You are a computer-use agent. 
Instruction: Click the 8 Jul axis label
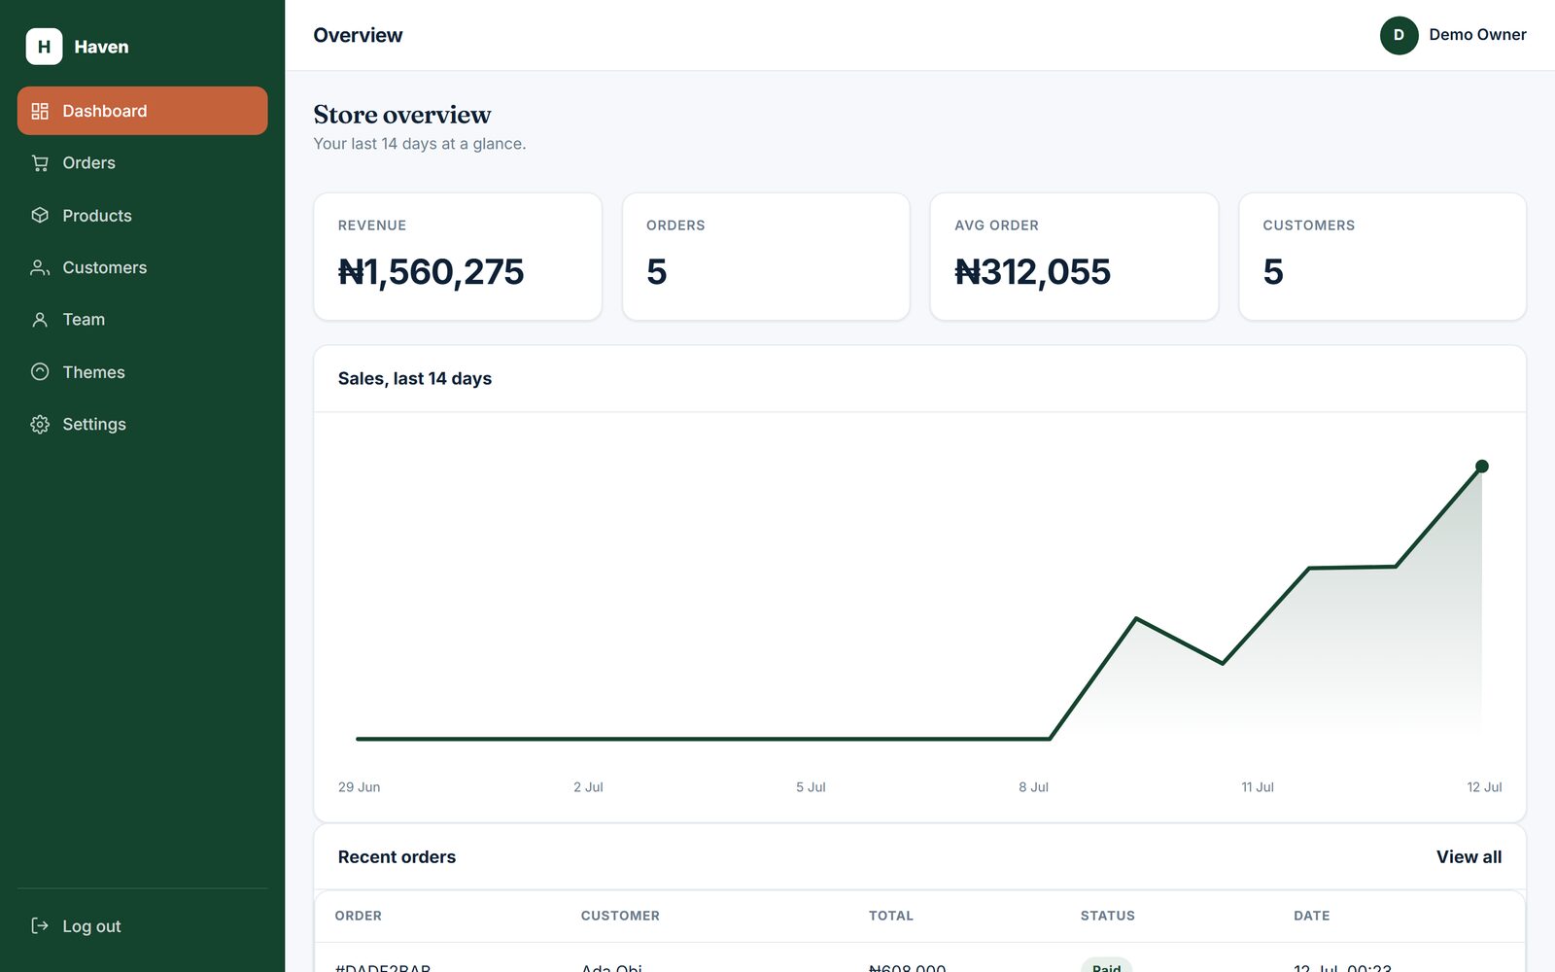coord(1033,787)
